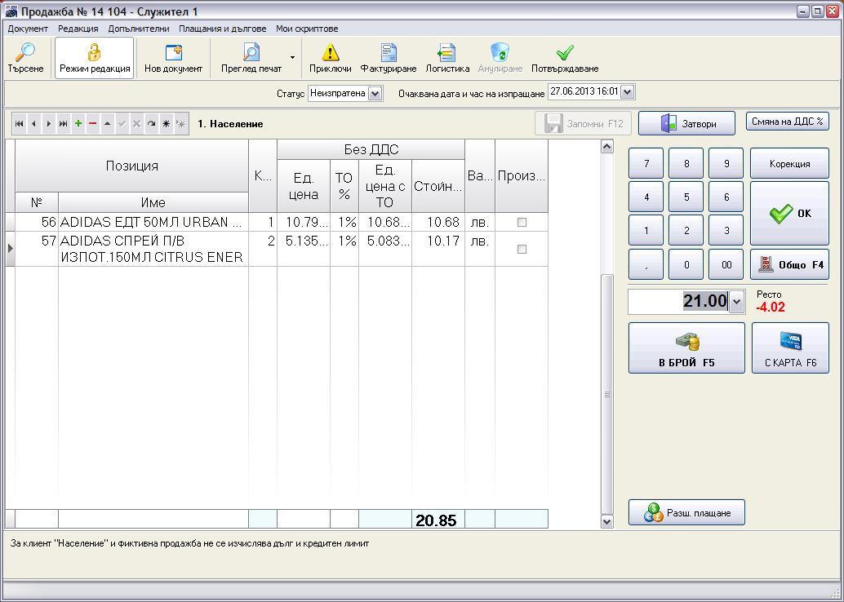Viewport: 844px width, 602px height.
Task: Tap keypad double zero 00
Action: click(726, 264)
